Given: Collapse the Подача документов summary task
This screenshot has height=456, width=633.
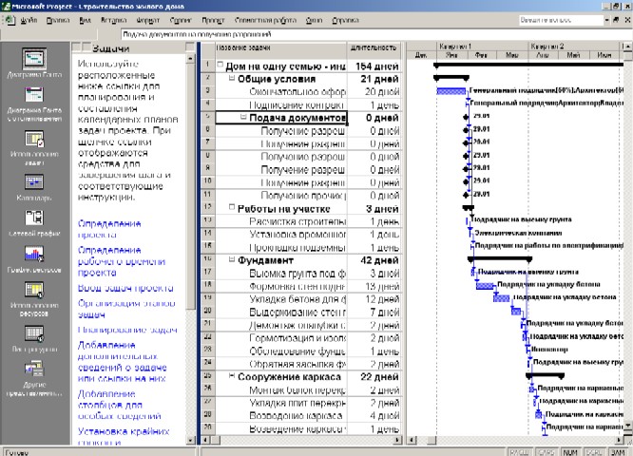Looking at the screenshot, I should 243,117.
